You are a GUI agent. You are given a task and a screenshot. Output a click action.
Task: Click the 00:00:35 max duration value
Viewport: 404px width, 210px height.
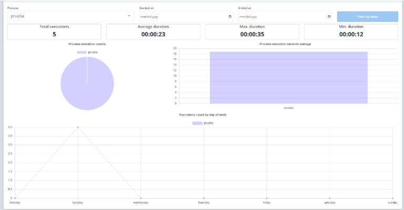[x=252, y=35]
